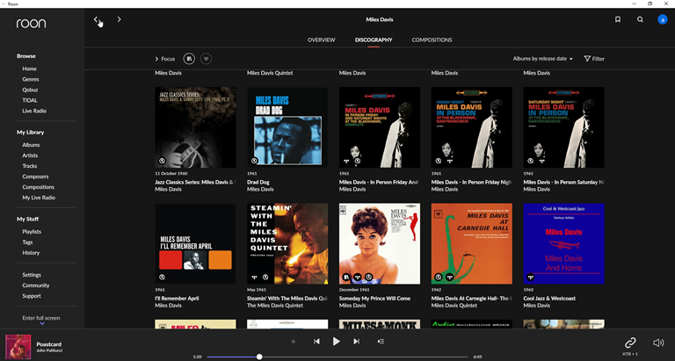This screenshot has width=675, height=361.
Task: Open the volume speaker control
Action: (658, 343)
